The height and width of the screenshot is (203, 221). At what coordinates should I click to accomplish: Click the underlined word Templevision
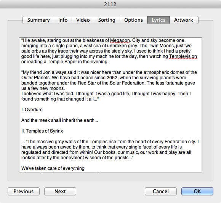point(183,56)
